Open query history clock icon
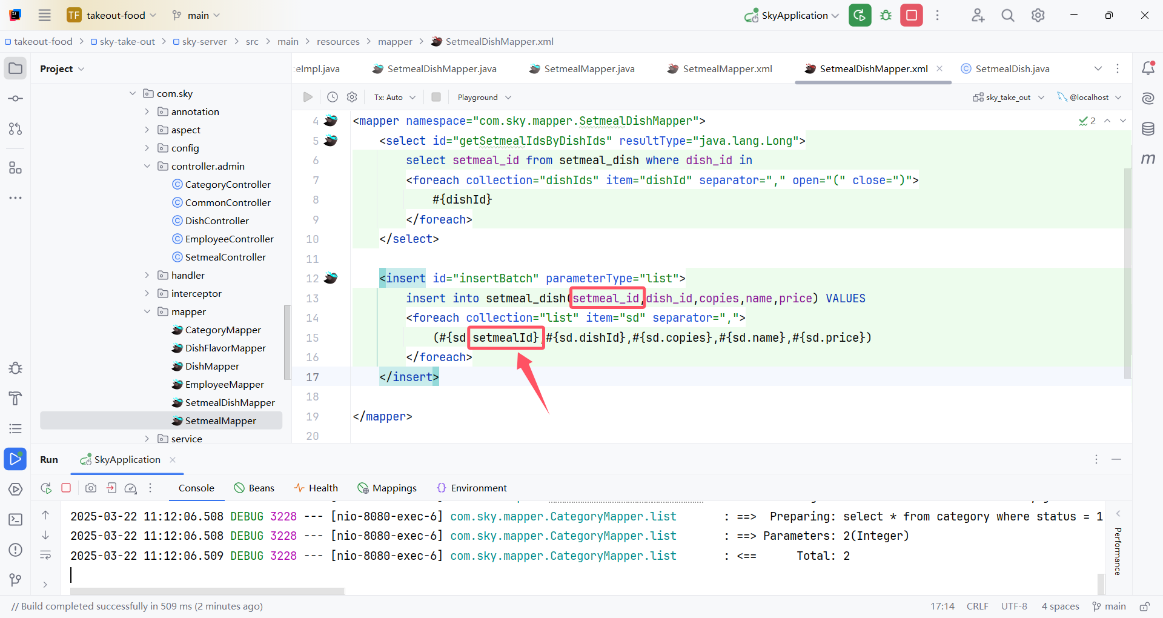This screenshot has width=1163, height=618. (333, 97)
